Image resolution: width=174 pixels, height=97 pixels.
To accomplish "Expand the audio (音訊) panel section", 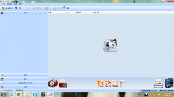I will pos(24,75).
